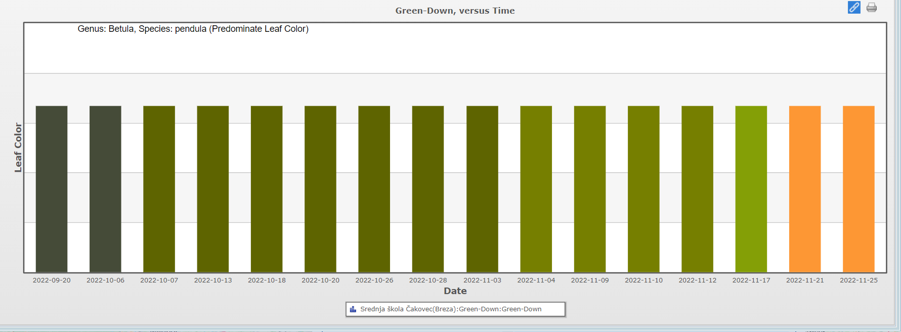901x332 pixels.
Task: Click the Genus: Betula species annotation text
Action: pos(193,29)
